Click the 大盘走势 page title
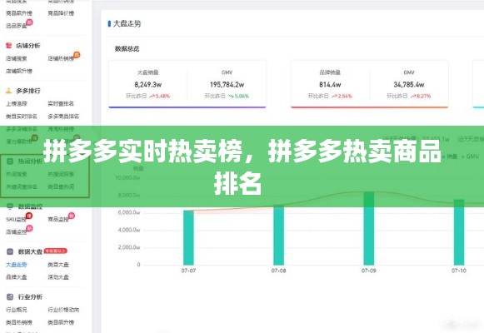 [x=127, y=23]
